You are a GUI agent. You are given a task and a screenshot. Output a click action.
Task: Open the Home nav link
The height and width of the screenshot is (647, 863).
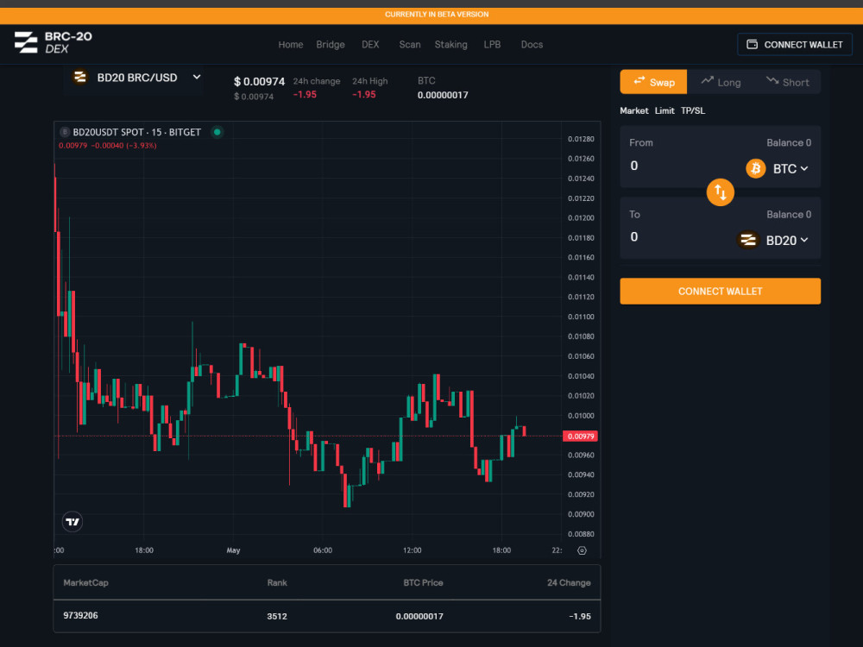[x=291, y=45]
